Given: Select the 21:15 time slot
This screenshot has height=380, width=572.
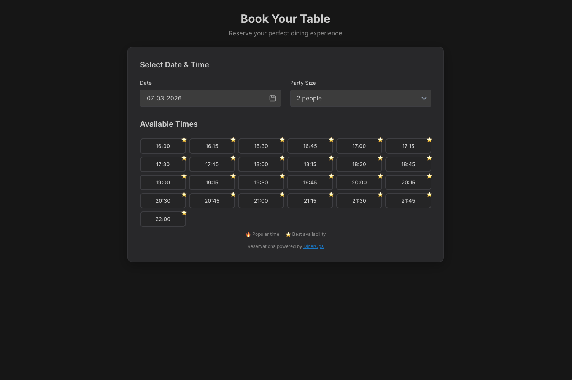Looking at the screenshot, I should click(x=310, y=200).
